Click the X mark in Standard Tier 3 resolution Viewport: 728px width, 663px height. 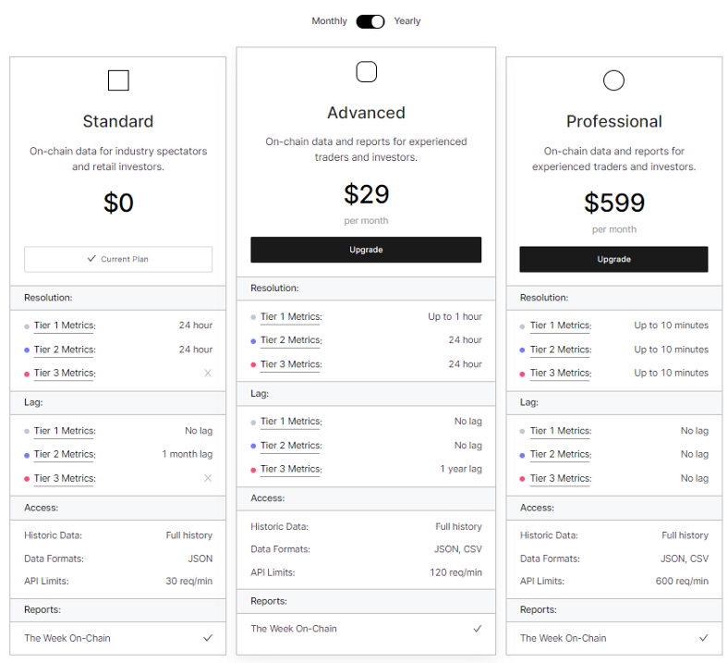tap(208, 374)
